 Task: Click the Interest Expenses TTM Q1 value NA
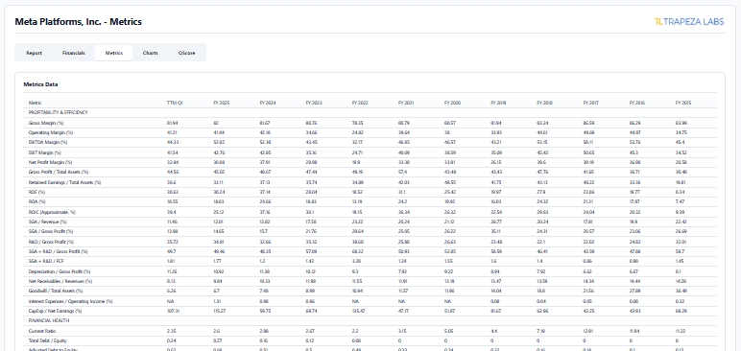tap(170, 301)
